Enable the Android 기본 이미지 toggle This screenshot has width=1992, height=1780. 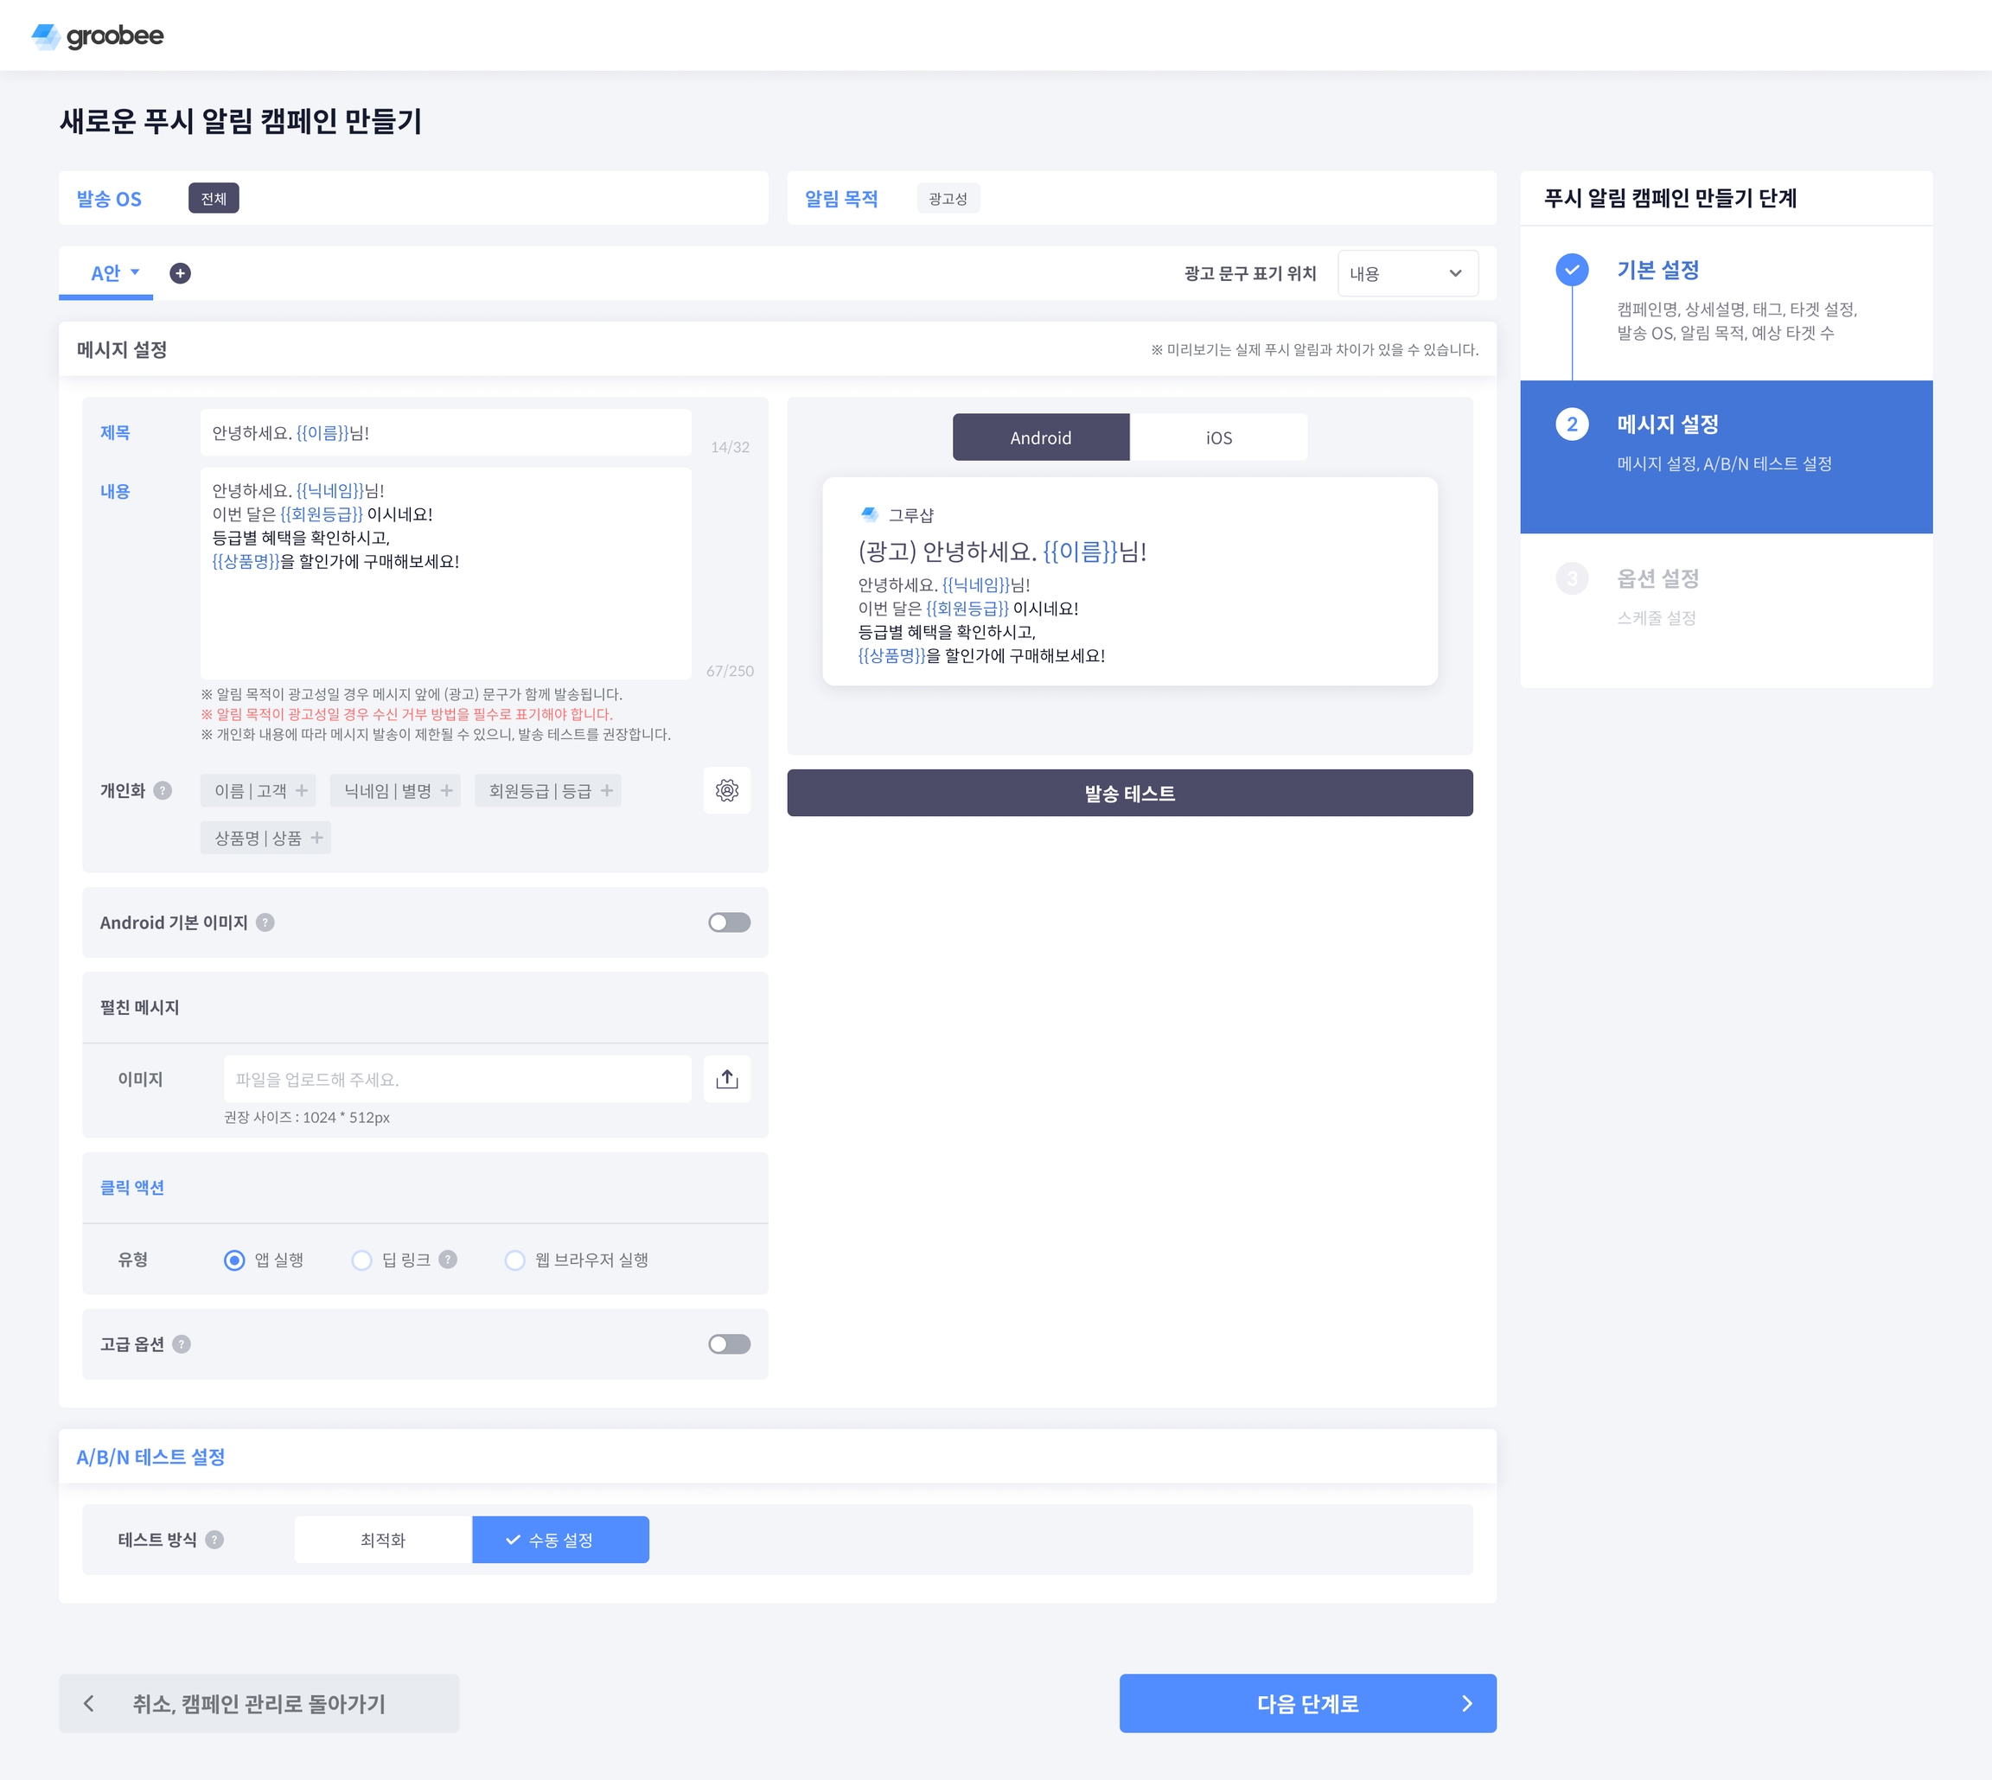coord(729,922)
